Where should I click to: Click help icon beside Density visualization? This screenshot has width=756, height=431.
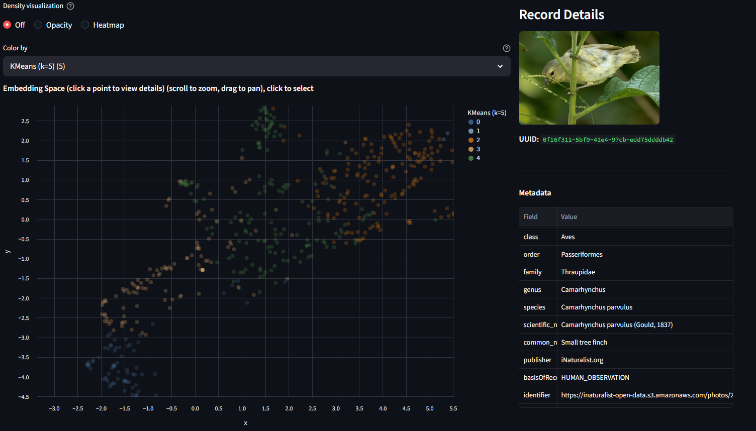point(70,6)
